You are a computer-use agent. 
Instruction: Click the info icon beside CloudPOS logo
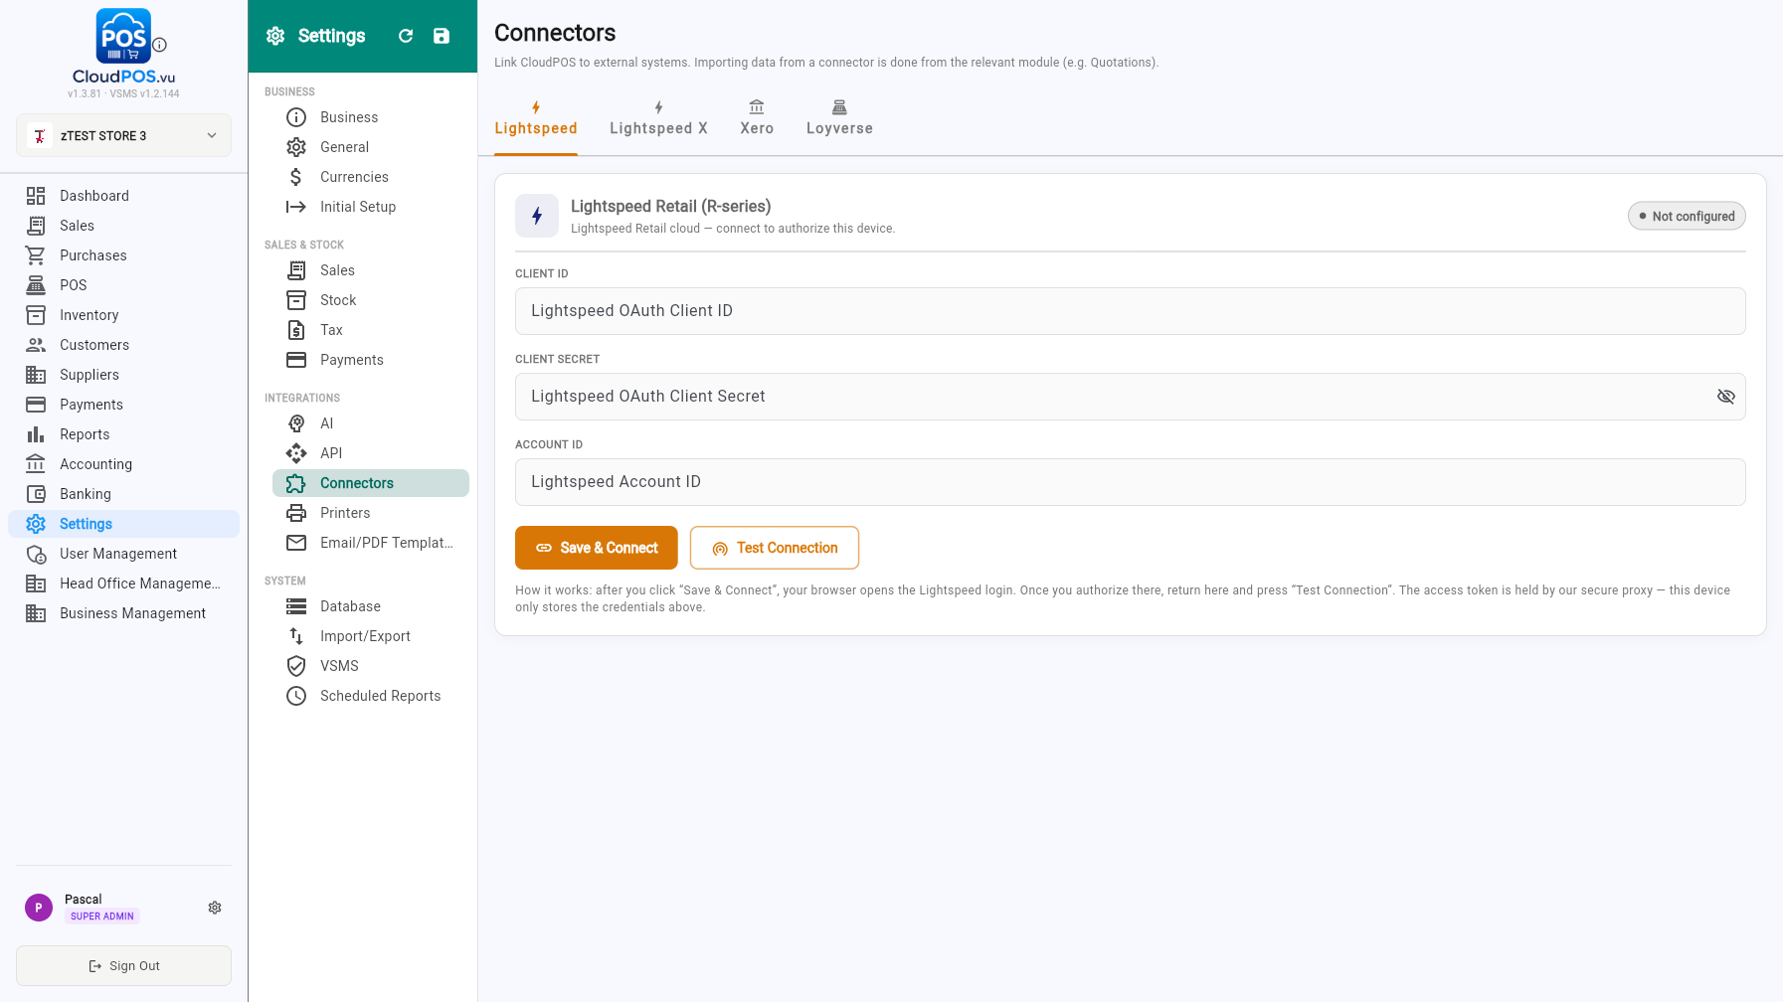[159, 45]
